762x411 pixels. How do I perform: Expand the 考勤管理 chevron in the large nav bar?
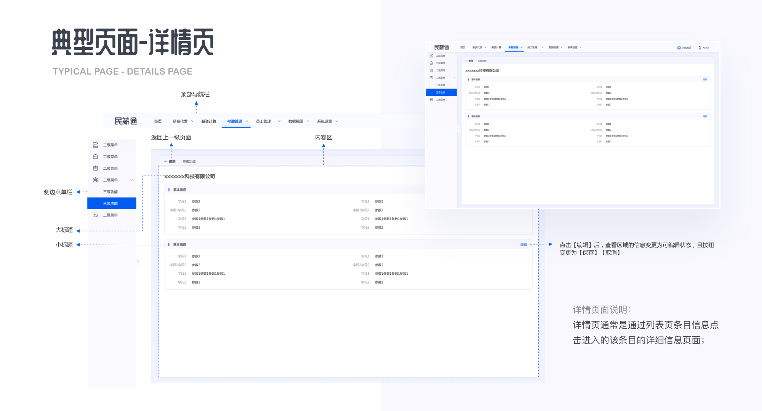point(247,121)
